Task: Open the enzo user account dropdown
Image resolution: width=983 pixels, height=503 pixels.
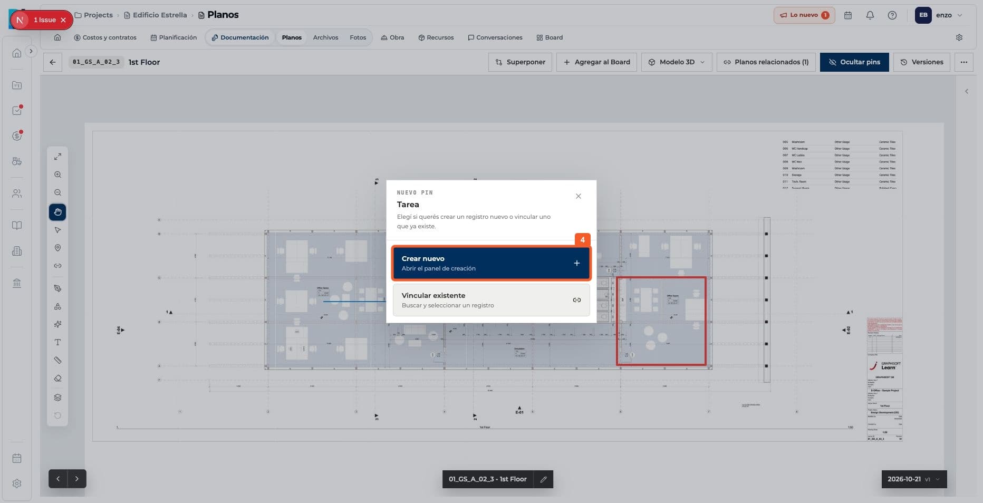Action: pyautogui.click(x=940, y=15)
